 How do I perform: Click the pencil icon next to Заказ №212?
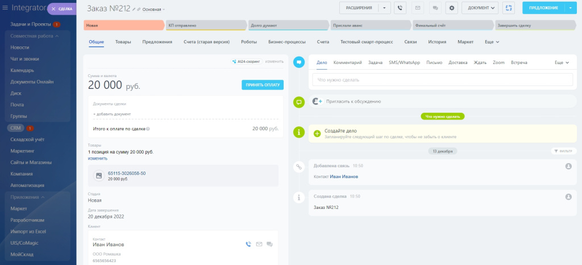coord(134,9)
